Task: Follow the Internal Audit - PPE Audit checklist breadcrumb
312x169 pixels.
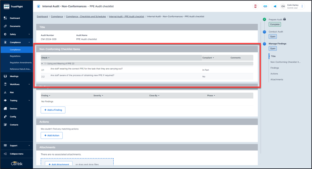Action: pos(126,17)
